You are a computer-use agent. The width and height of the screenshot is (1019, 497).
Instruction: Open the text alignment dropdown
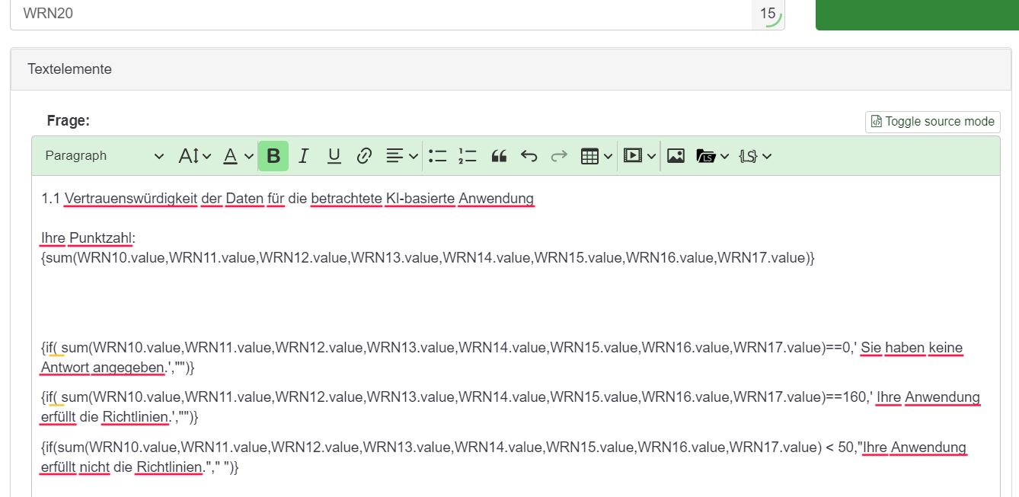point(401,156)
